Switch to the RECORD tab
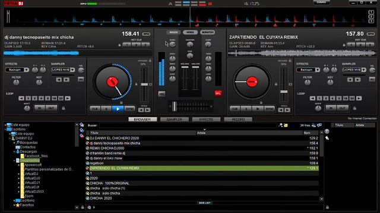This screenshot has height=213, width=380. coord(238,120)
